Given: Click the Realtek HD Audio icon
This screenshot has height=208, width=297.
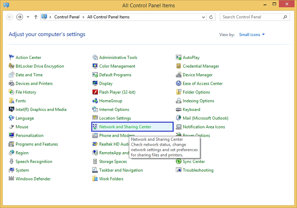Looking at the screenshot, I should (95, 144).
